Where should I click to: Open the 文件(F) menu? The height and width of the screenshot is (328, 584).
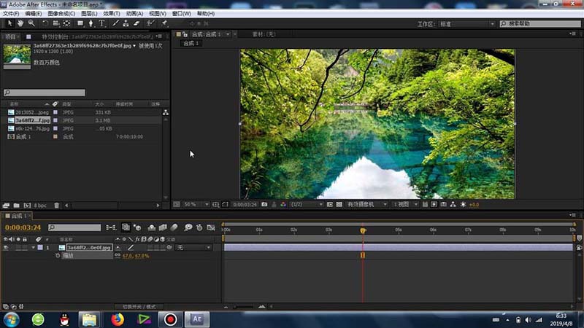11,13
